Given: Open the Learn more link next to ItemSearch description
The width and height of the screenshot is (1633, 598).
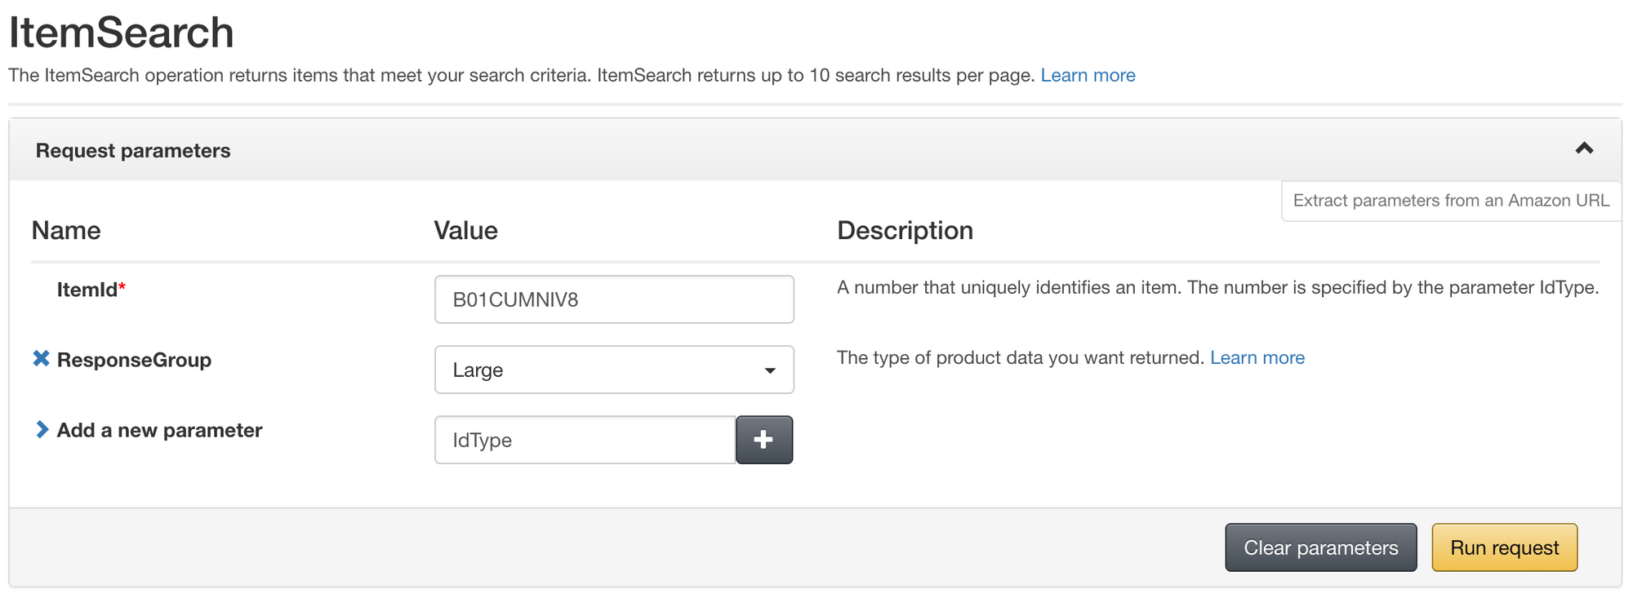Looking at the screenshot, I should click(1088, 75).
